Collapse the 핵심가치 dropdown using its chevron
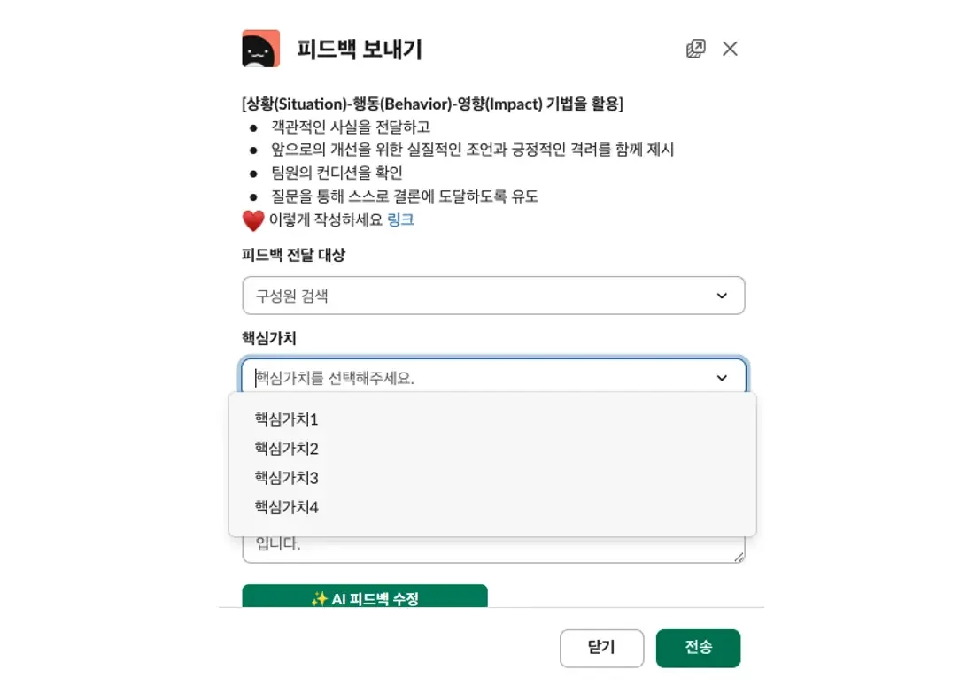This screenshot has width=975, height=685. click(722, 378)
